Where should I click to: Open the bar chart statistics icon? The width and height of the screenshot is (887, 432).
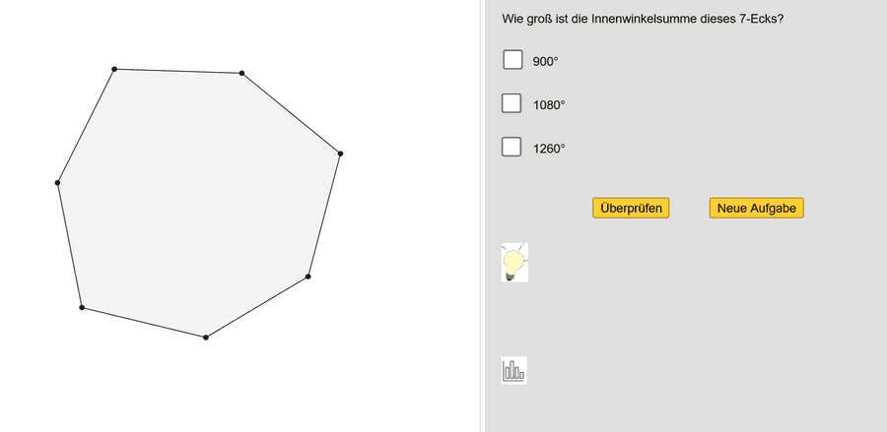tap(513, 370)
